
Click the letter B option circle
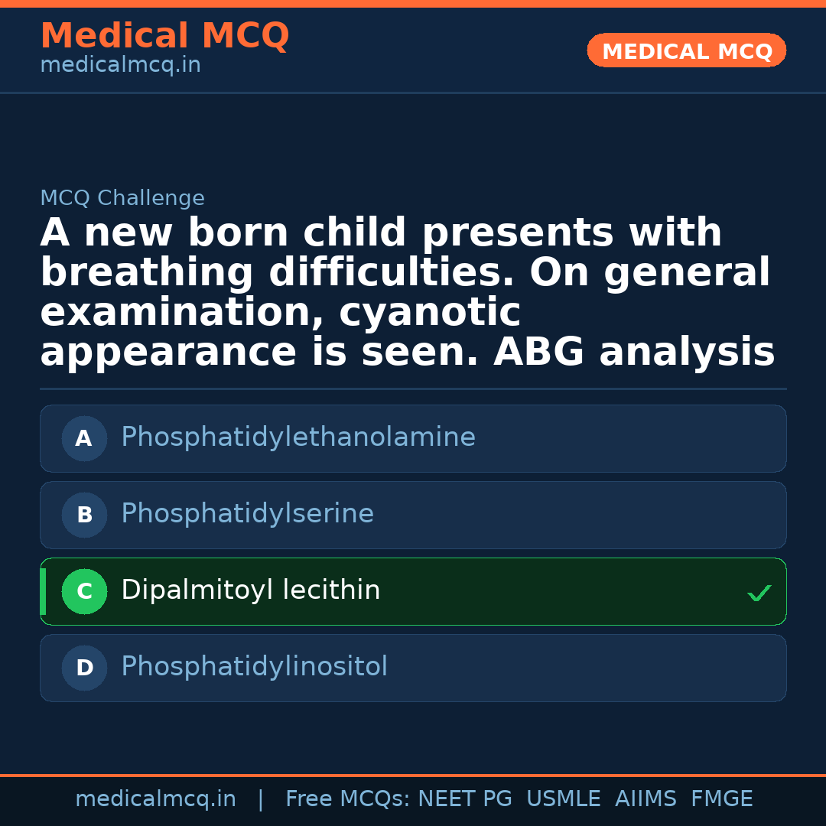(x=84, y=515)
